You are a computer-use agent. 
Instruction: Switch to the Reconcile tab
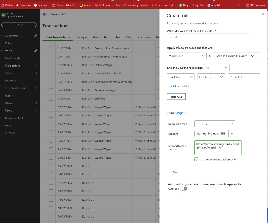click(x=100, y=37)
